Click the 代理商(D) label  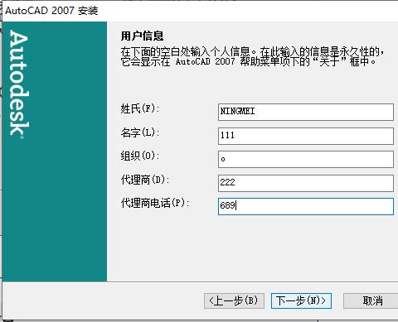[145, 180]
